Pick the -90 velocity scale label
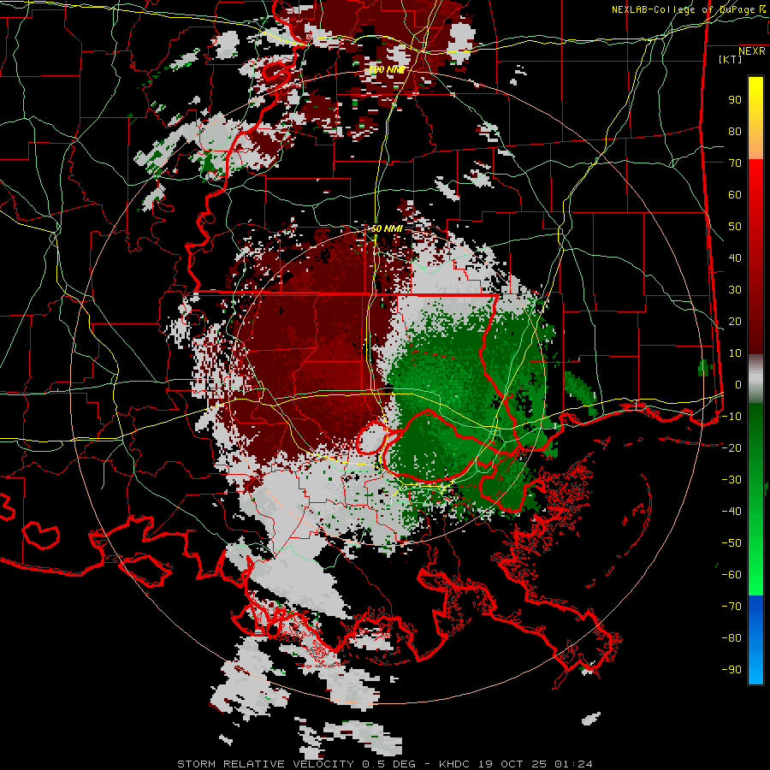The width and height of the screenshot is (770, 770). pos(731,670)
